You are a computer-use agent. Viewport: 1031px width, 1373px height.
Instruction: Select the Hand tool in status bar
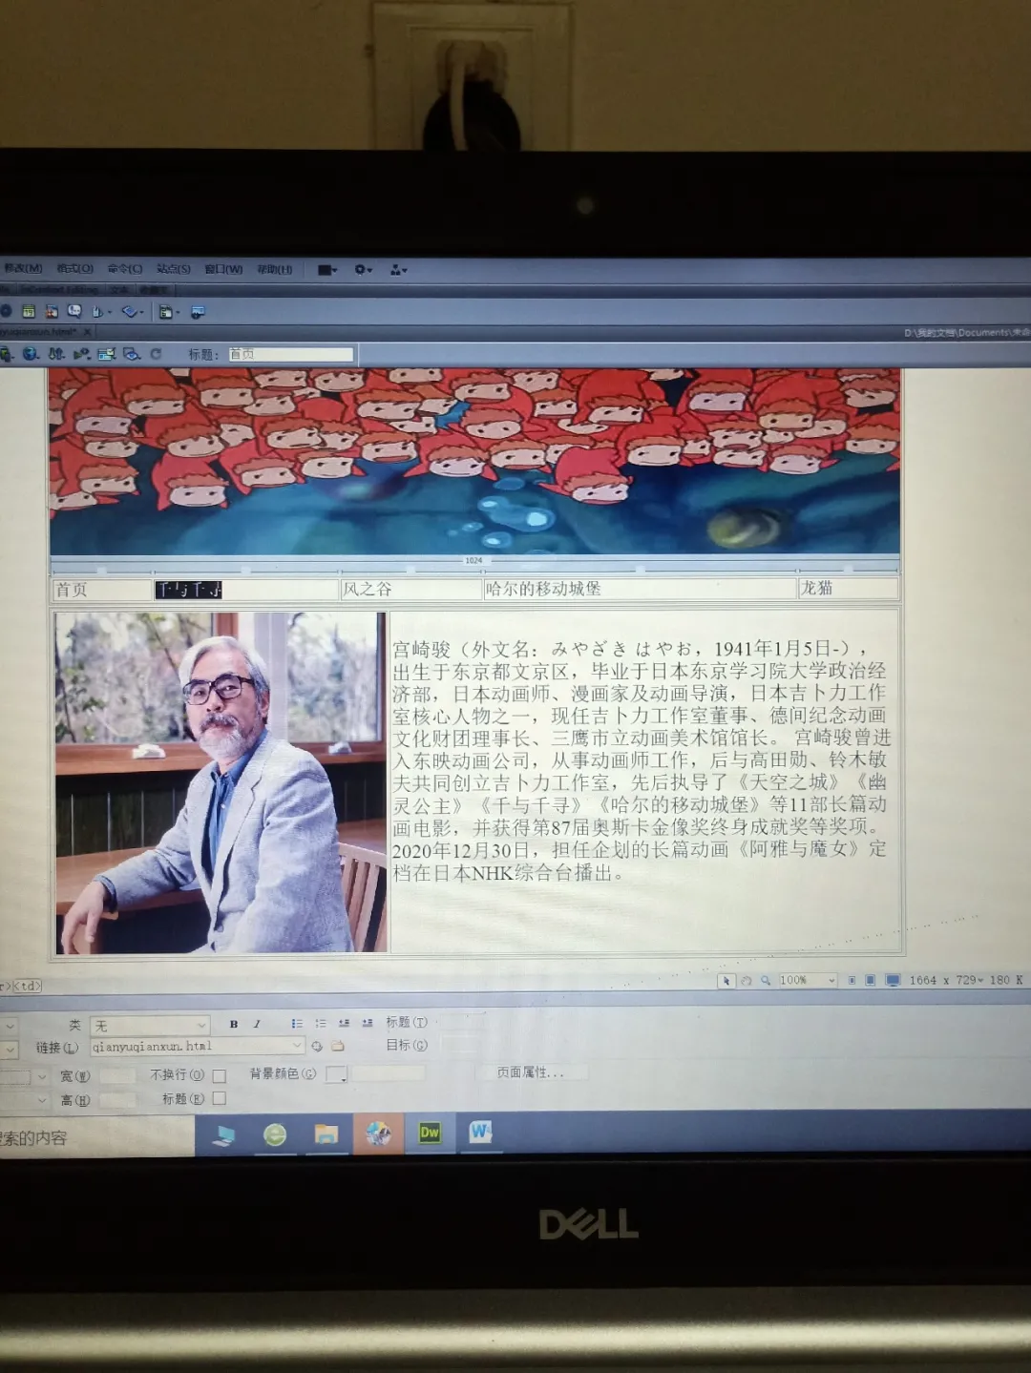tap(747, 980)
